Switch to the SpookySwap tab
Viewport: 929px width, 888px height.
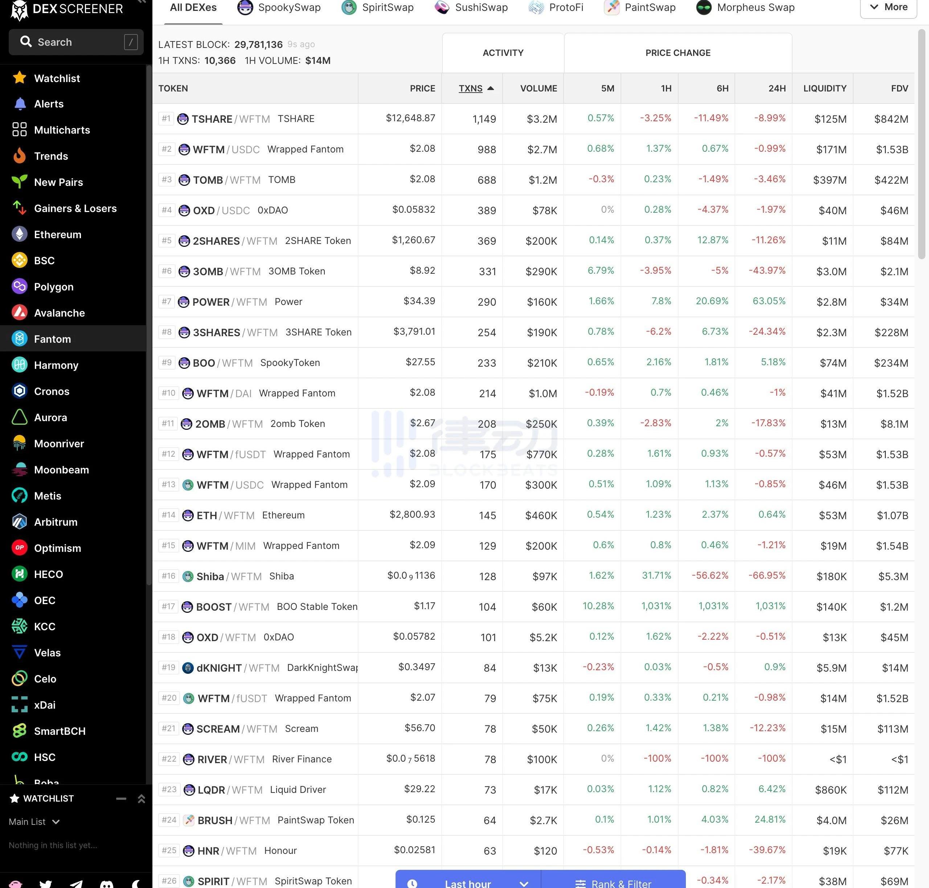[x=279, y=8]
